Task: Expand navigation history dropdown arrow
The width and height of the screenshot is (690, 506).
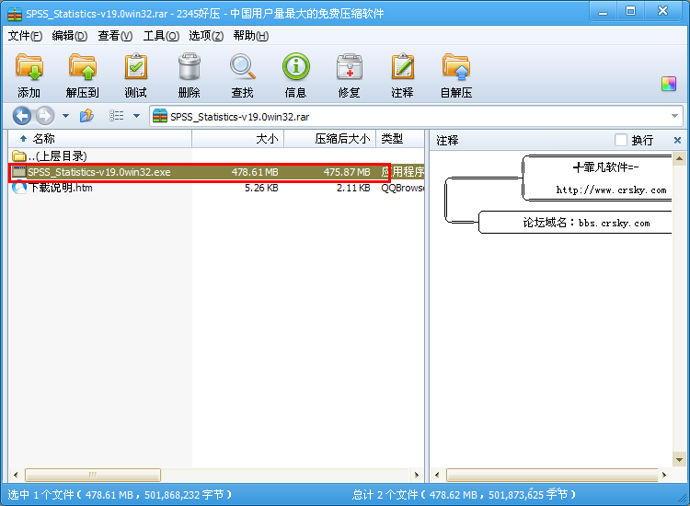Action: 65,116
